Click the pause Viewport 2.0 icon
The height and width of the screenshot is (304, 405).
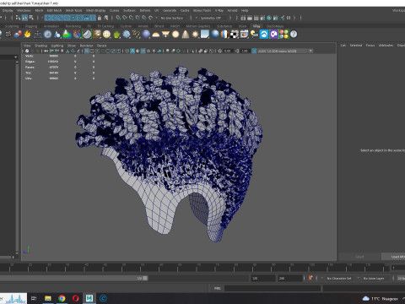(x=289, y=18)
